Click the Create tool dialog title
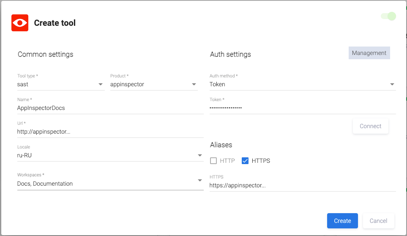This screenshot has width=407, height=236. click(55, 23)
